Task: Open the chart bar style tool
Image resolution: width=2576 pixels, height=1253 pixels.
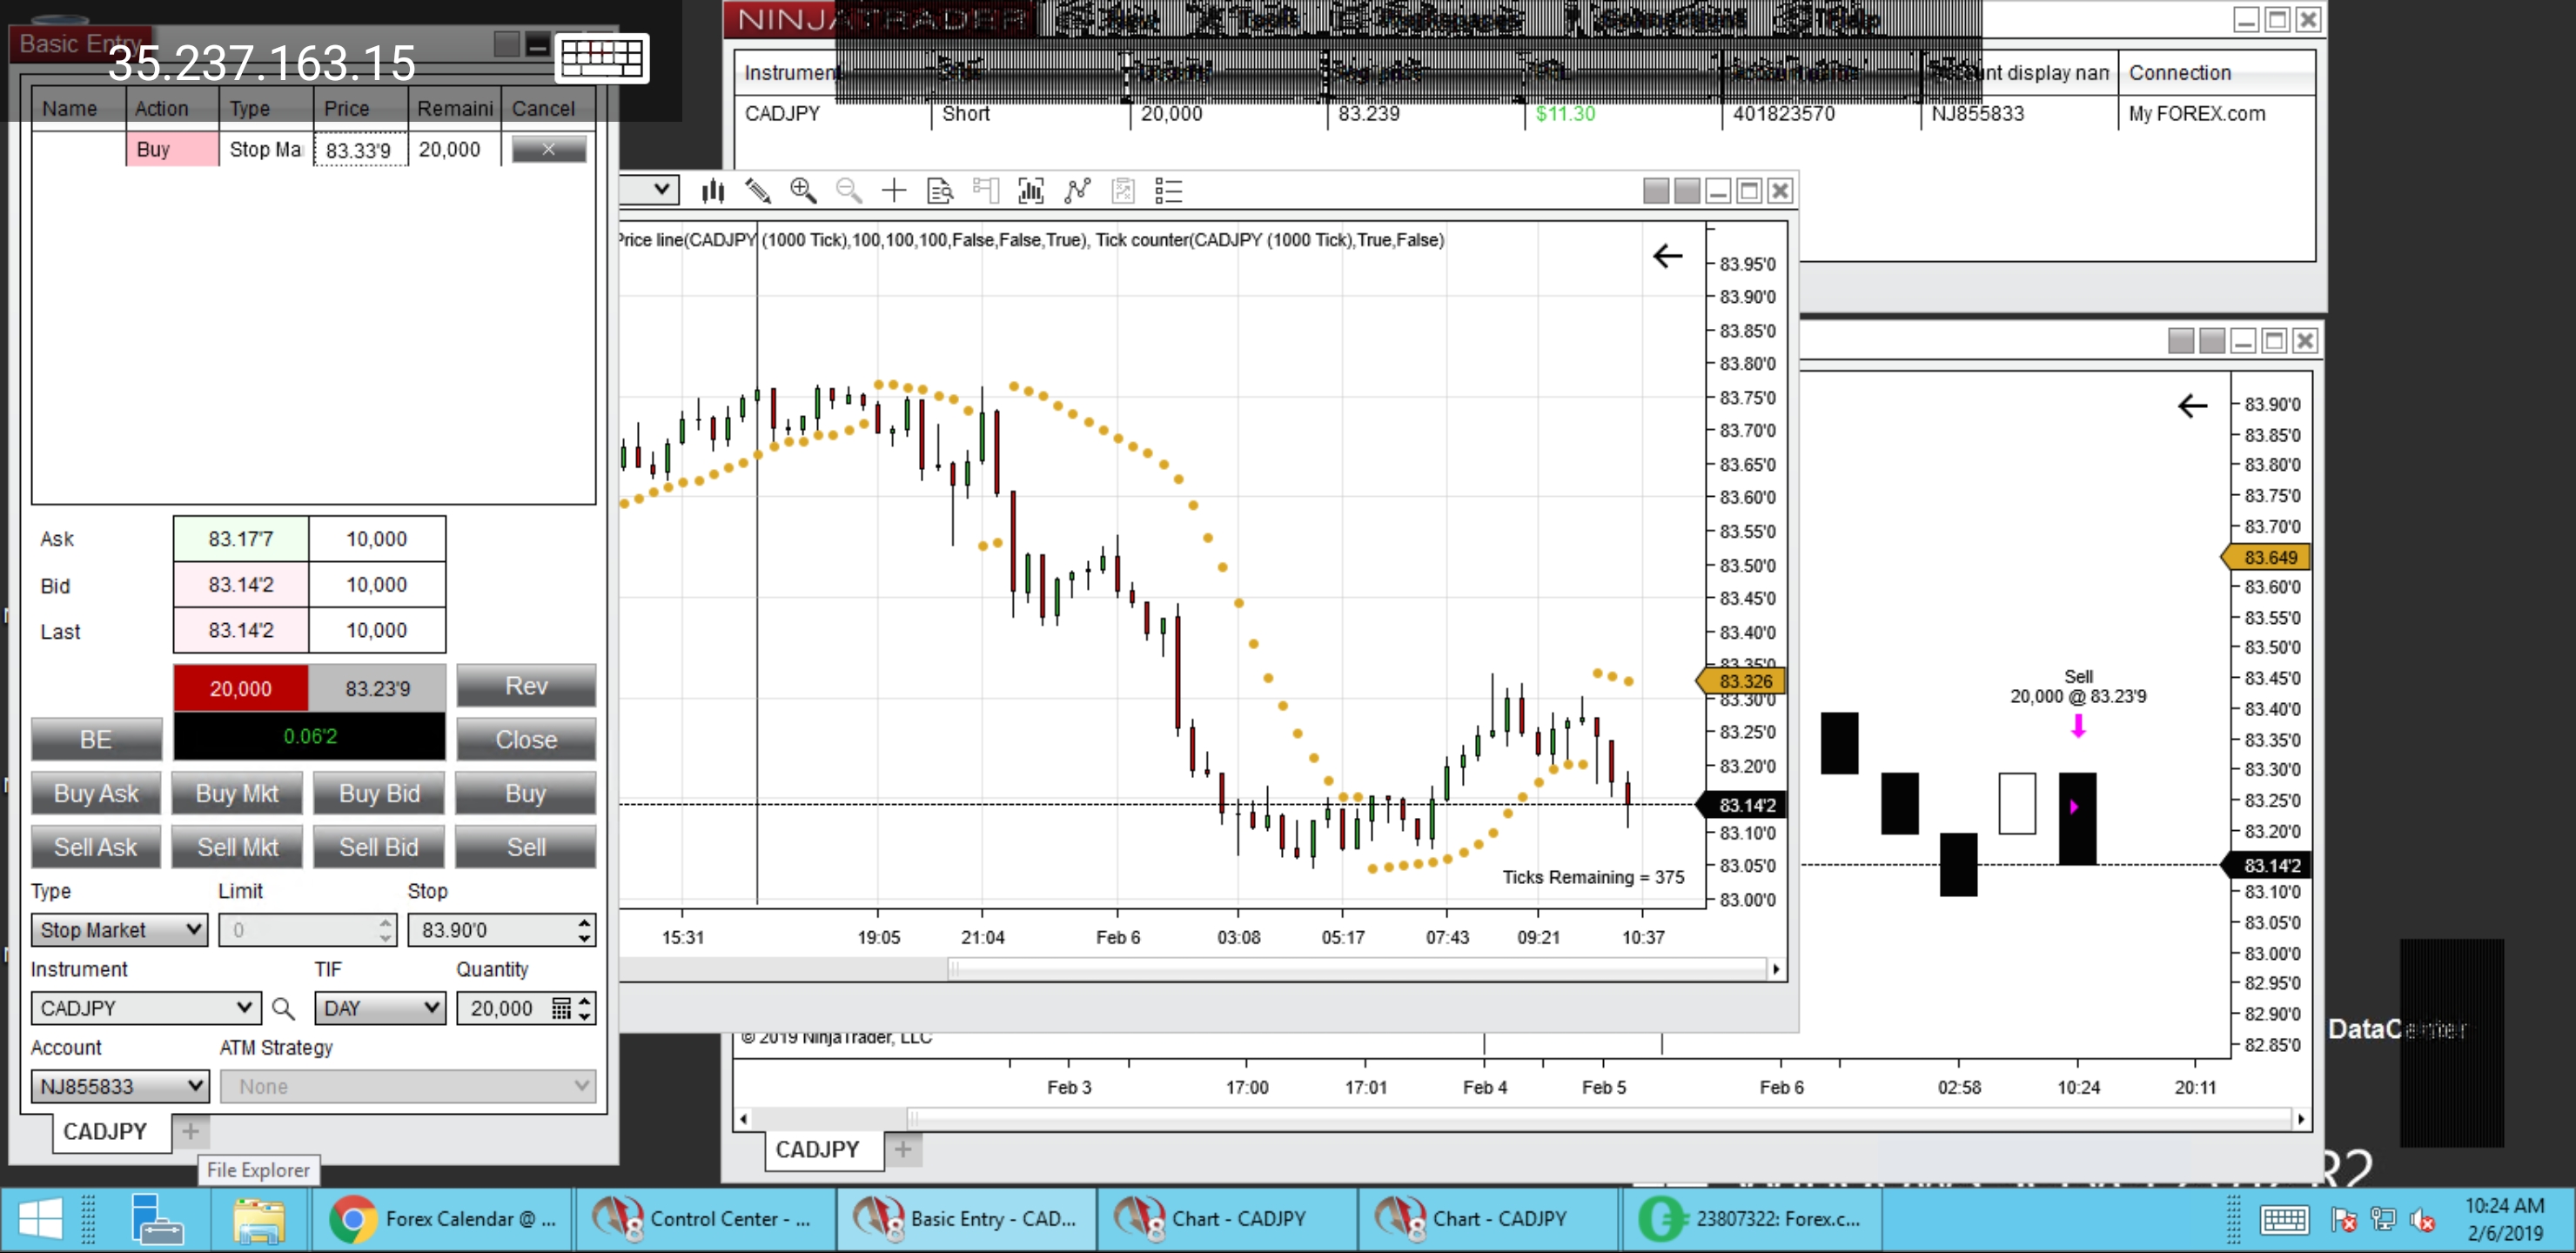Action: point(712,190)
